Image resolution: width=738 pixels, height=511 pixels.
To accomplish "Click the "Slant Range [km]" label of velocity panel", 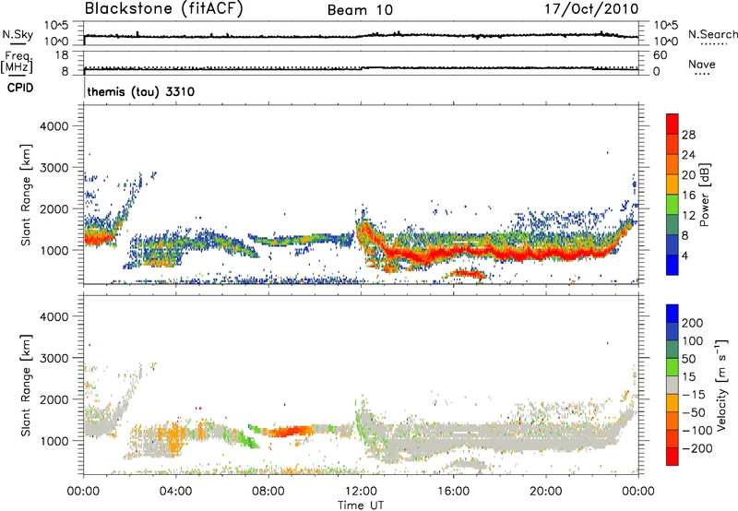I will tap(27, 386).
